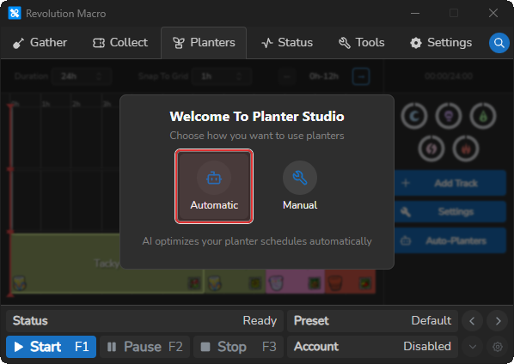This screenshot has height=364, width=514.
Task: Open the Tools tab
Action: (x=361, y=43)
